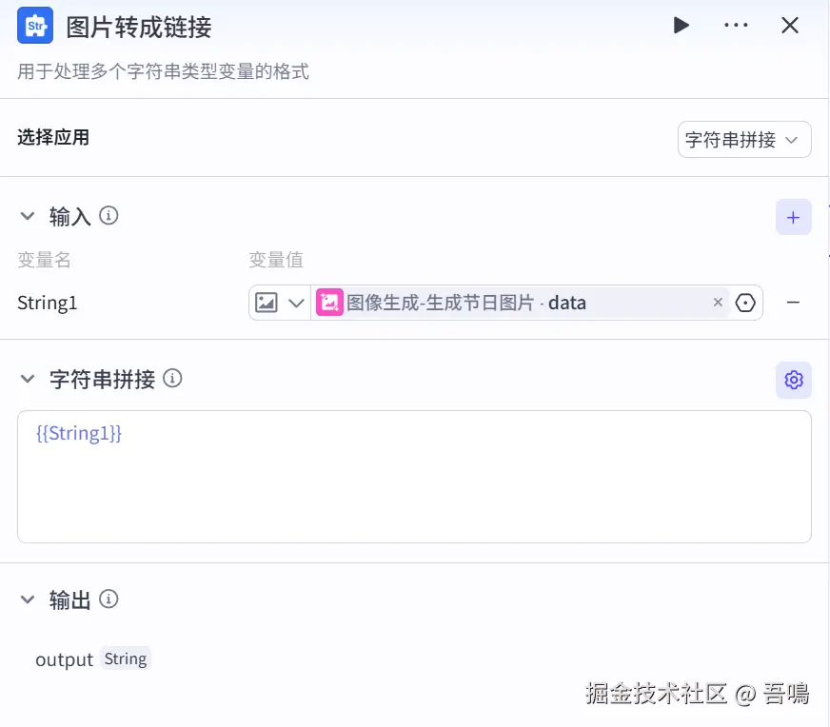Collapse the 输出 section chevron

click(27, 599)
